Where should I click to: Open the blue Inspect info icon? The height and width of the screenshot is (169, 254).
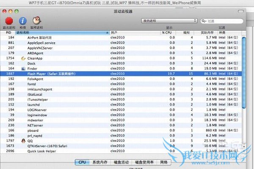coord(23,21)
